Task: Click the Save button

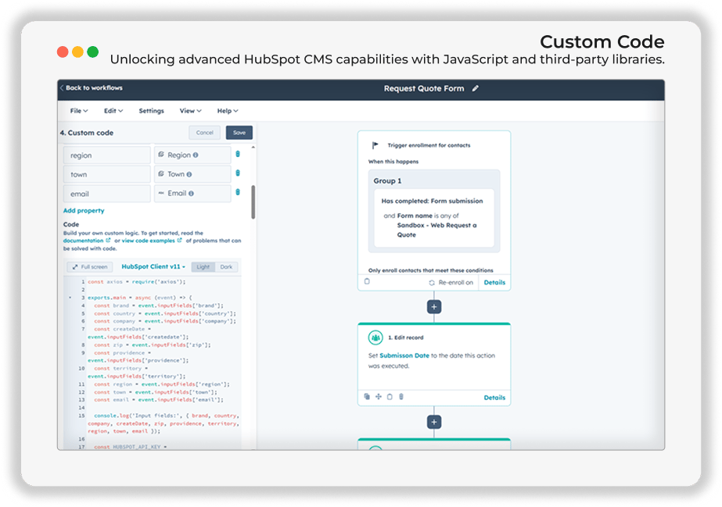Action: point(239,132)
